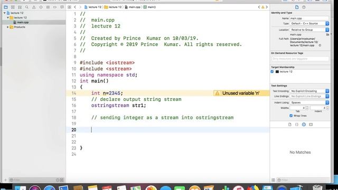Image resolution: width=338 pixels, height=190 pixels.
Task: Toggle lecture 12 target membership checkbox
Action: pyautogui.click(x=272, y=72)
